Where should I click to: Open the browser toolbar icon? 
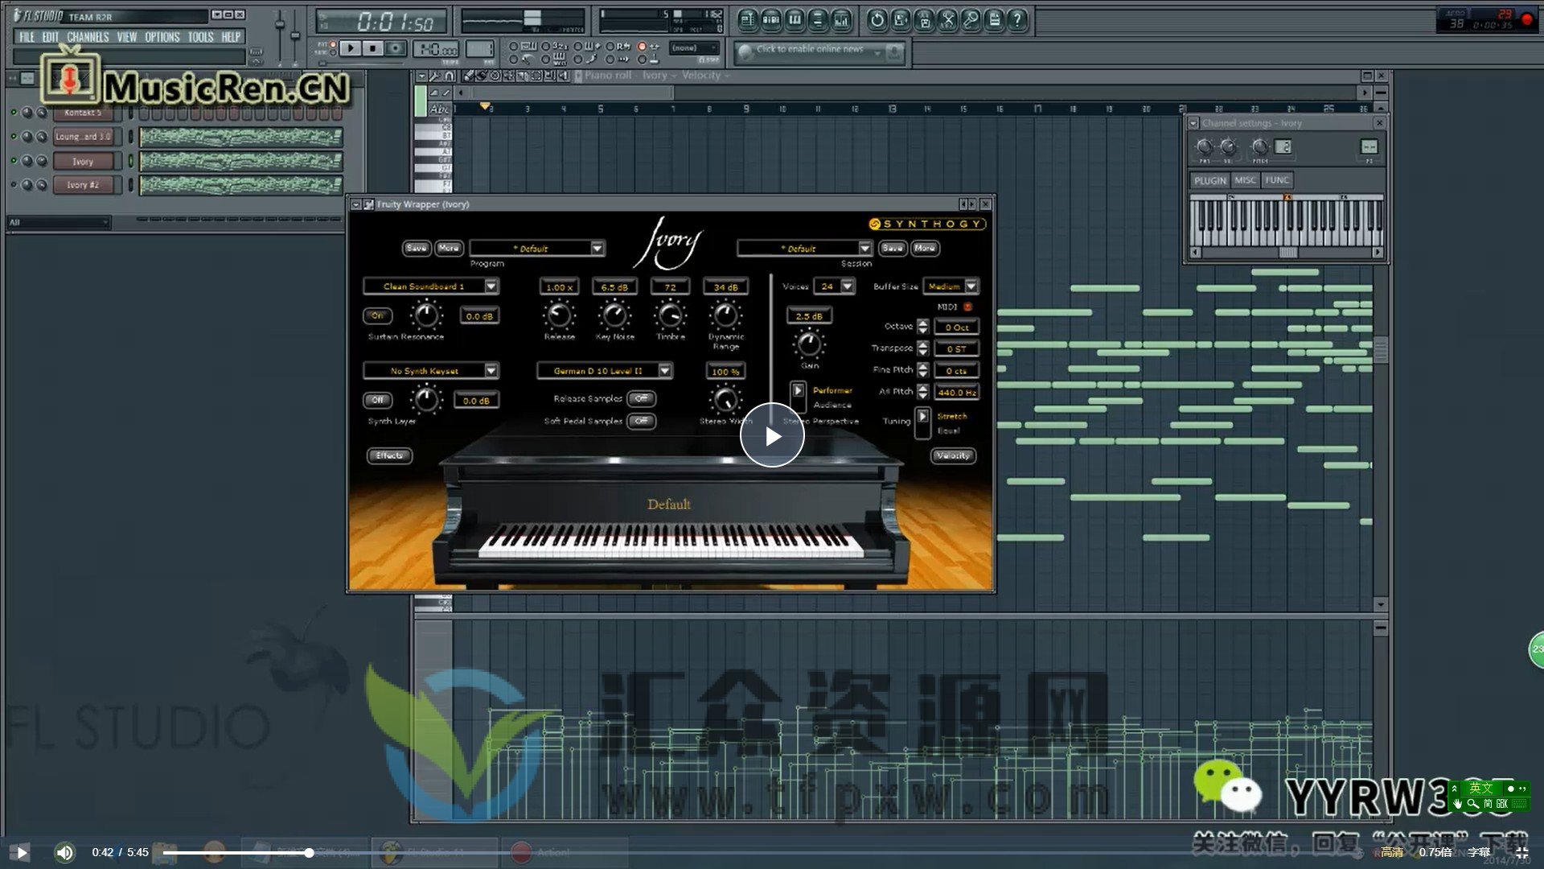click(817, 20)
